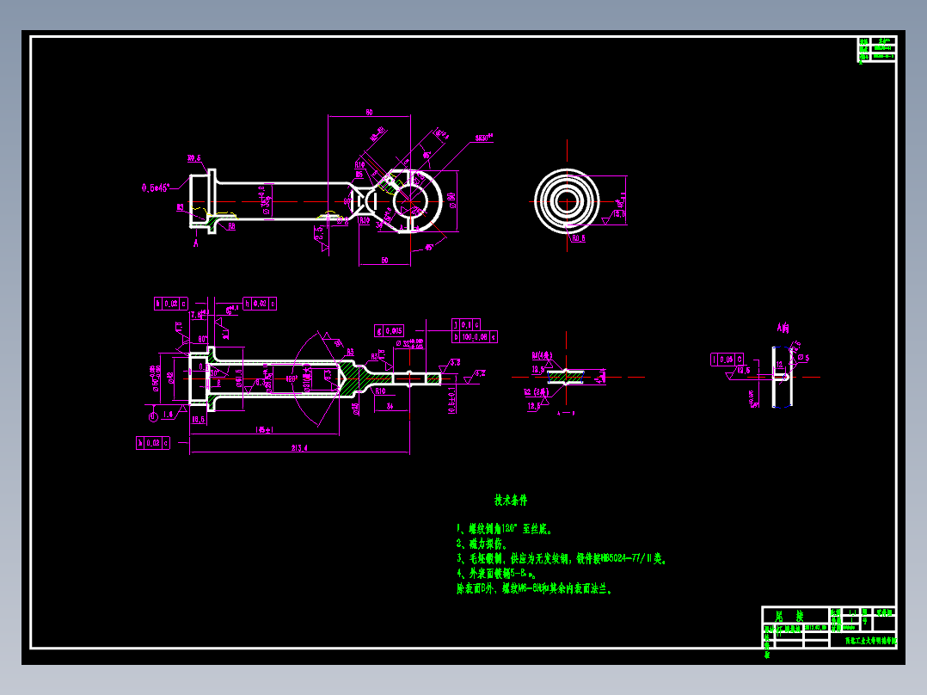Select the 100:0.08 tolerance frame

[475, 337]
